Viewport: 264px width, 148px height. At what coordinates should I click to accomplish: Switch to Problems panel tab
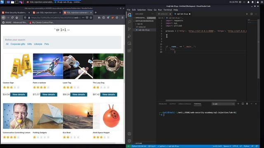[x=163, y=104]
